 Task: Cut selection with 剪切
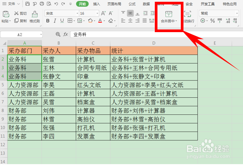tap(20, 13)
